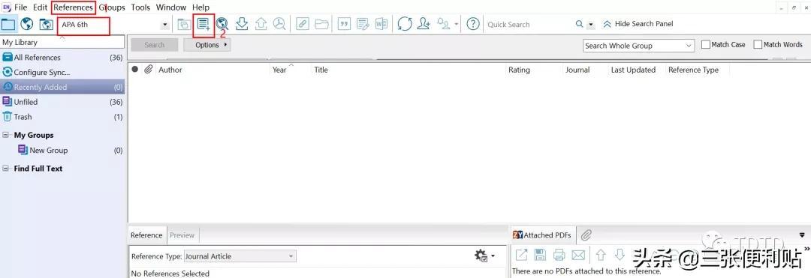
Task: Sort by the attachment paperclip column
Action: pyautogui.click(x=149, y=69)
